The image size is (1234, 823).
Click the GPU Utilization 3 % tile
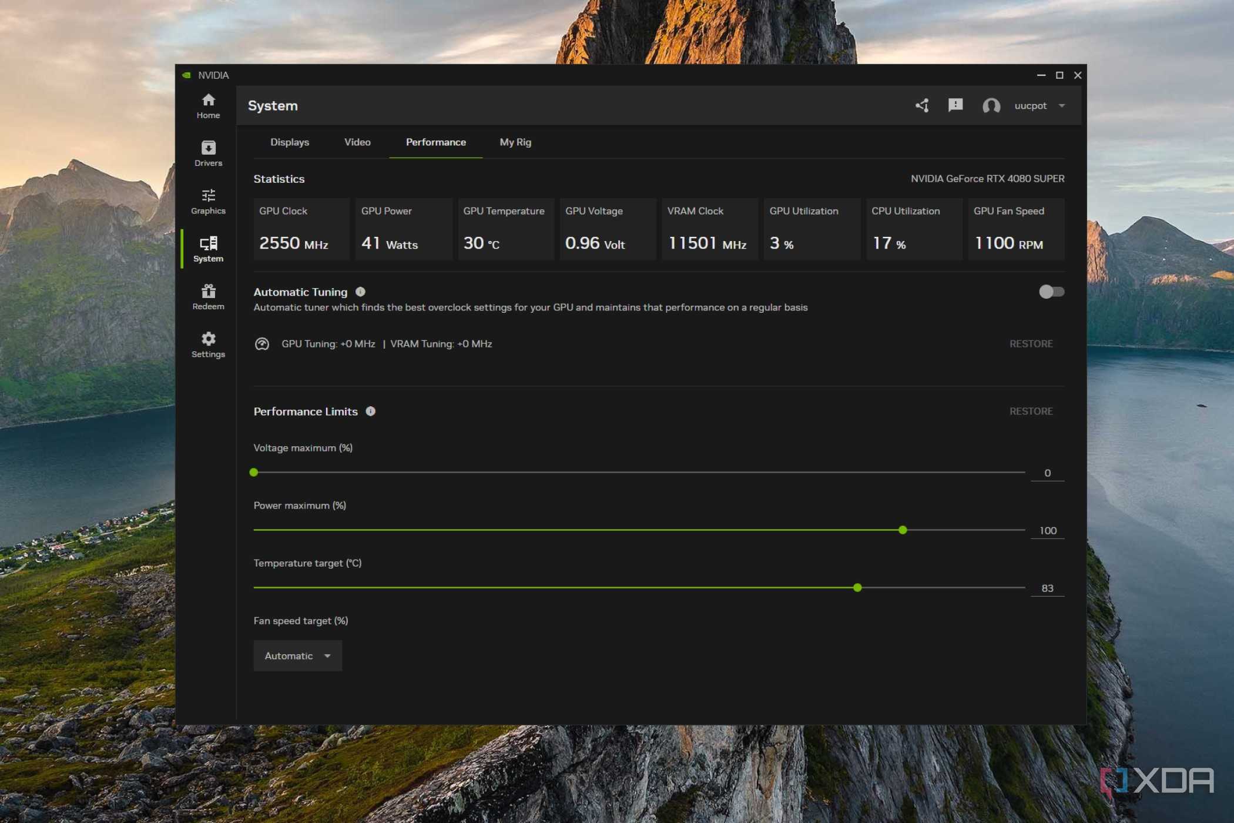(812, 229)
